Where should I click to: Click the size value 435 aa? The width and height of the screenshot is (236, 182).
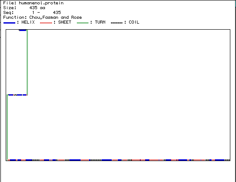(37, 8)
